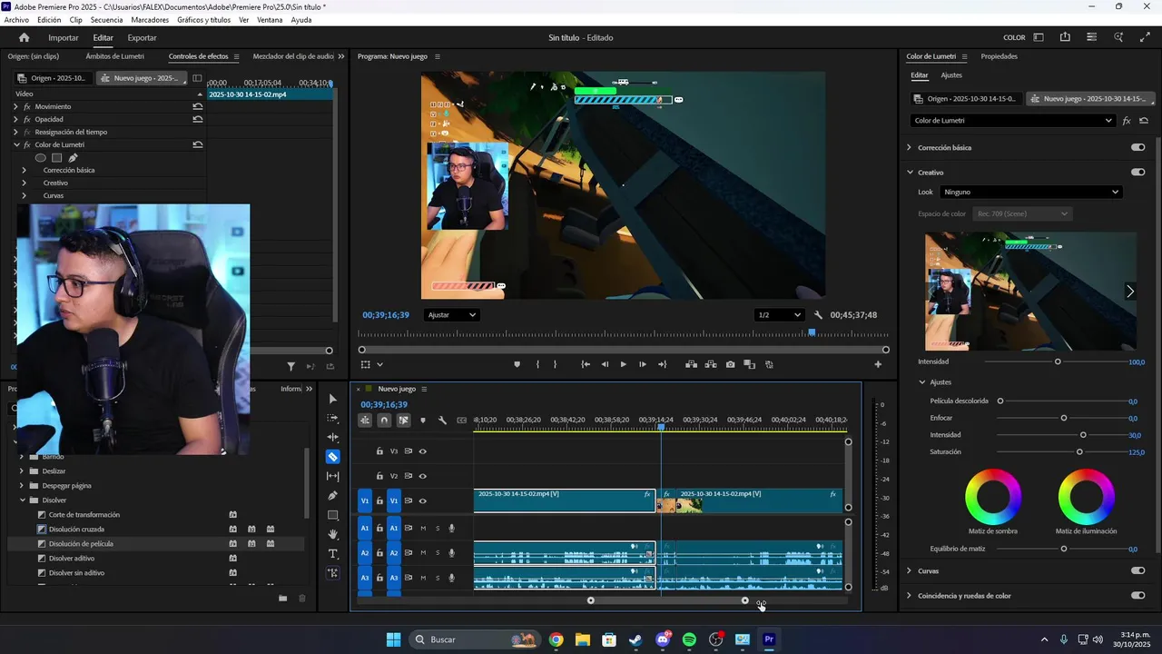Expand Curvas section in Lumetri panel

910,570
